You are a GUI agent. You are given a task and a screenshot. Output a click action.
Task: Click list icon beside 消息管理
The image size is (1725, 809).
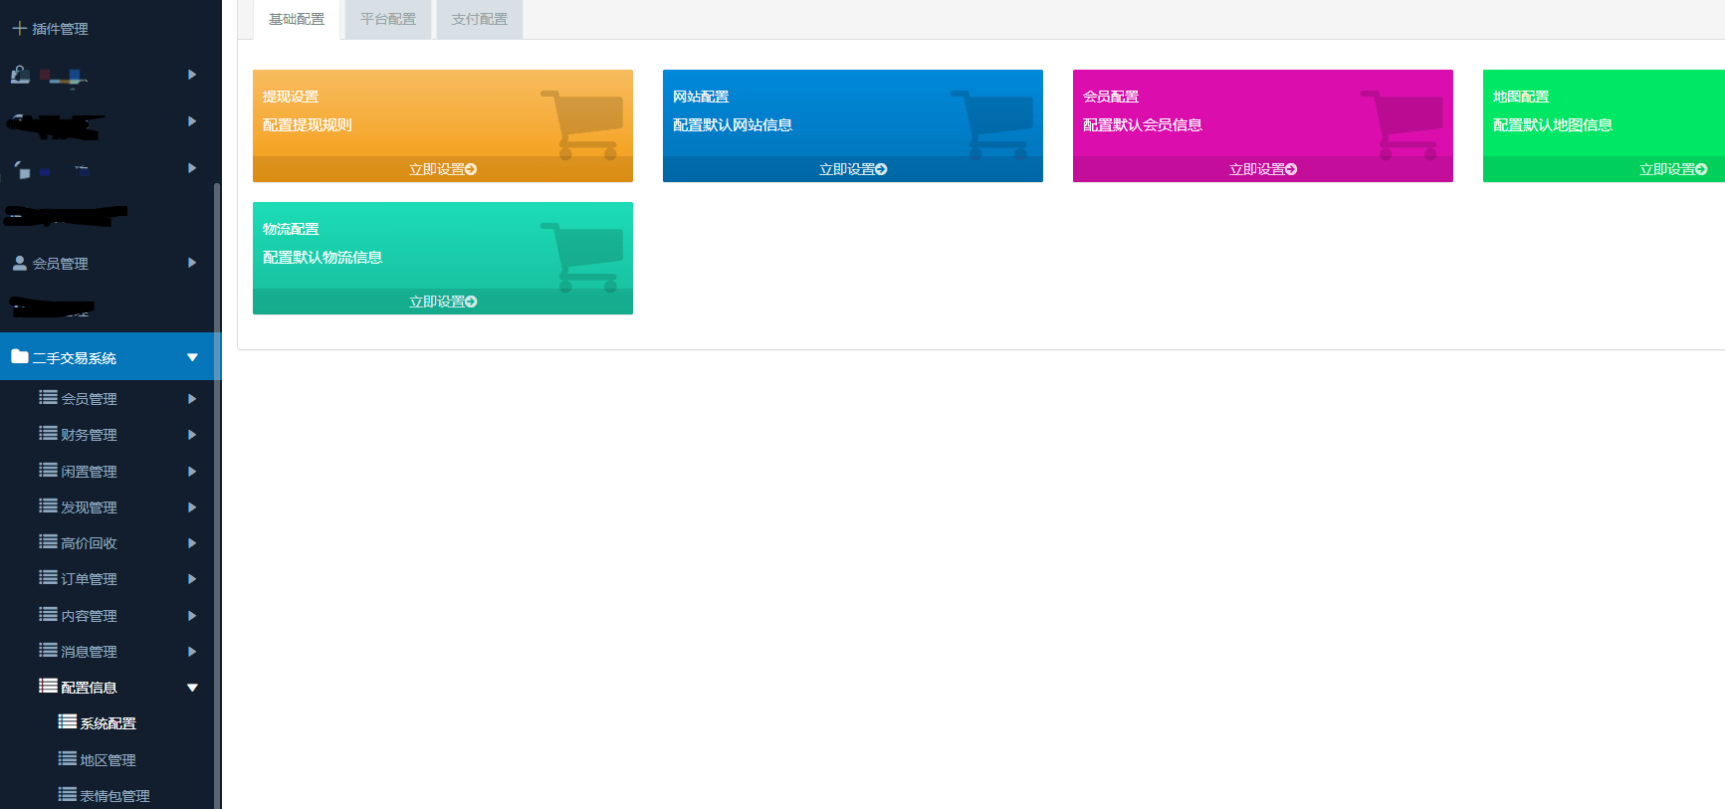(48, 651)
